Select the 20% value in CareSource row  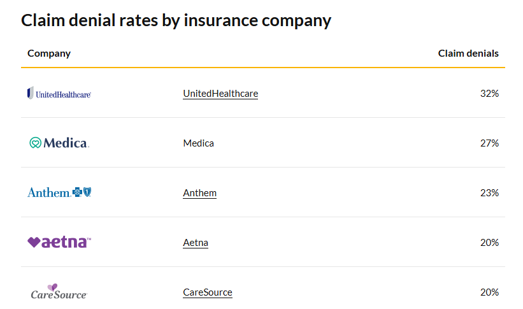pyautogui.click(x=489, y=292)
